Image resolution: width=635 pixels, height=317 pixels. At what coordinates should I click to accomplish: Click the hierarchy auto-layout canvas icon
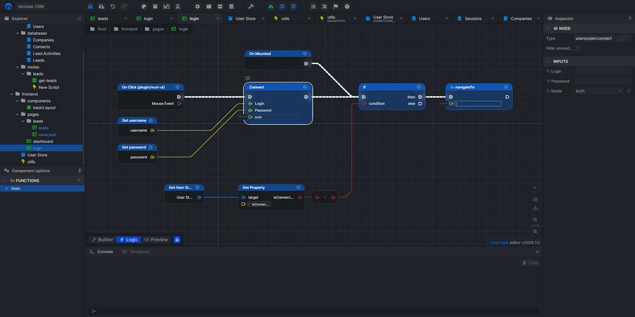click(535, 208)
